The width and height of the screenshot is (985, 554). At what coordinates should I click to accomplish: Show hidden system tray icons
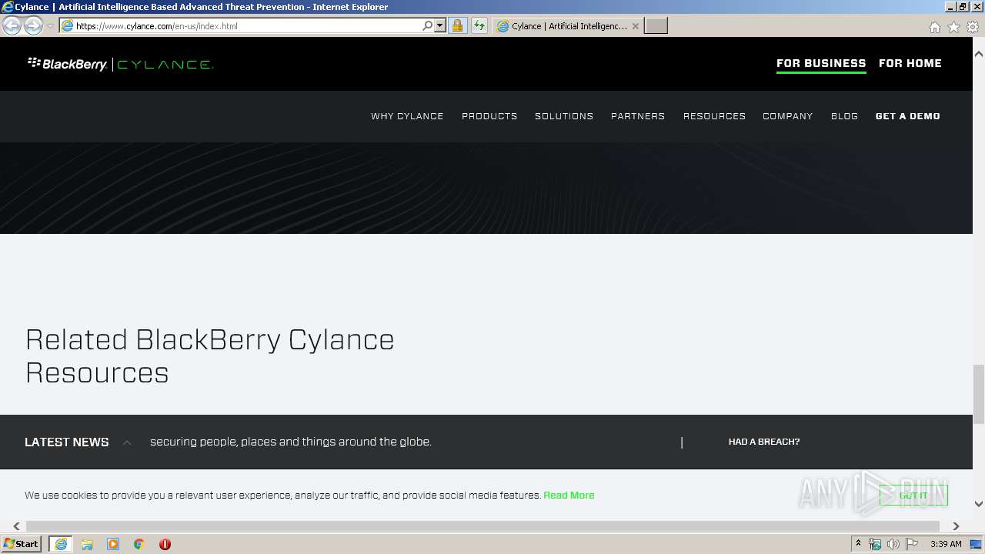pos(858,544)
